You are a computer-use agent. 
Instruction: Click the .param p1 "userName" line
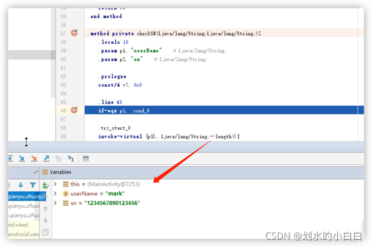pos(162,50)
